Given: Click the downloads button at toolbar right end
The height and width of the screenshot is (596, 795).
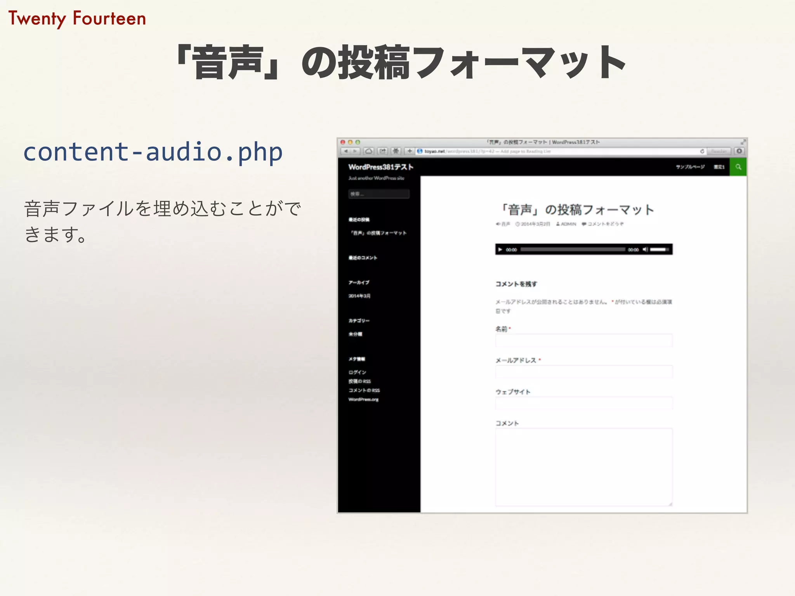Looking at the screenshot, I should [x=739, y=151].
